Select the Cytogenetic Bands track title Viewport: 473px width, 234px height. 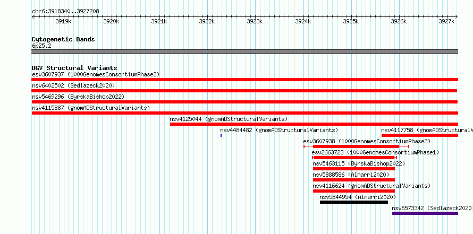[x=63, y=39]
